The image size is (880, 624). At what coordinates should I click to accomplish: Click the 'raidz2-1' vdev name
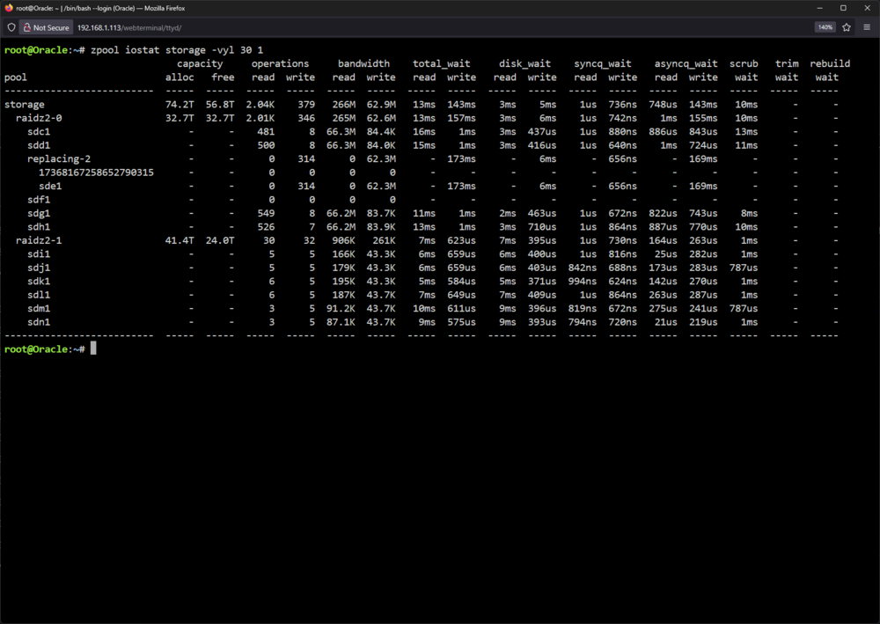39,240
